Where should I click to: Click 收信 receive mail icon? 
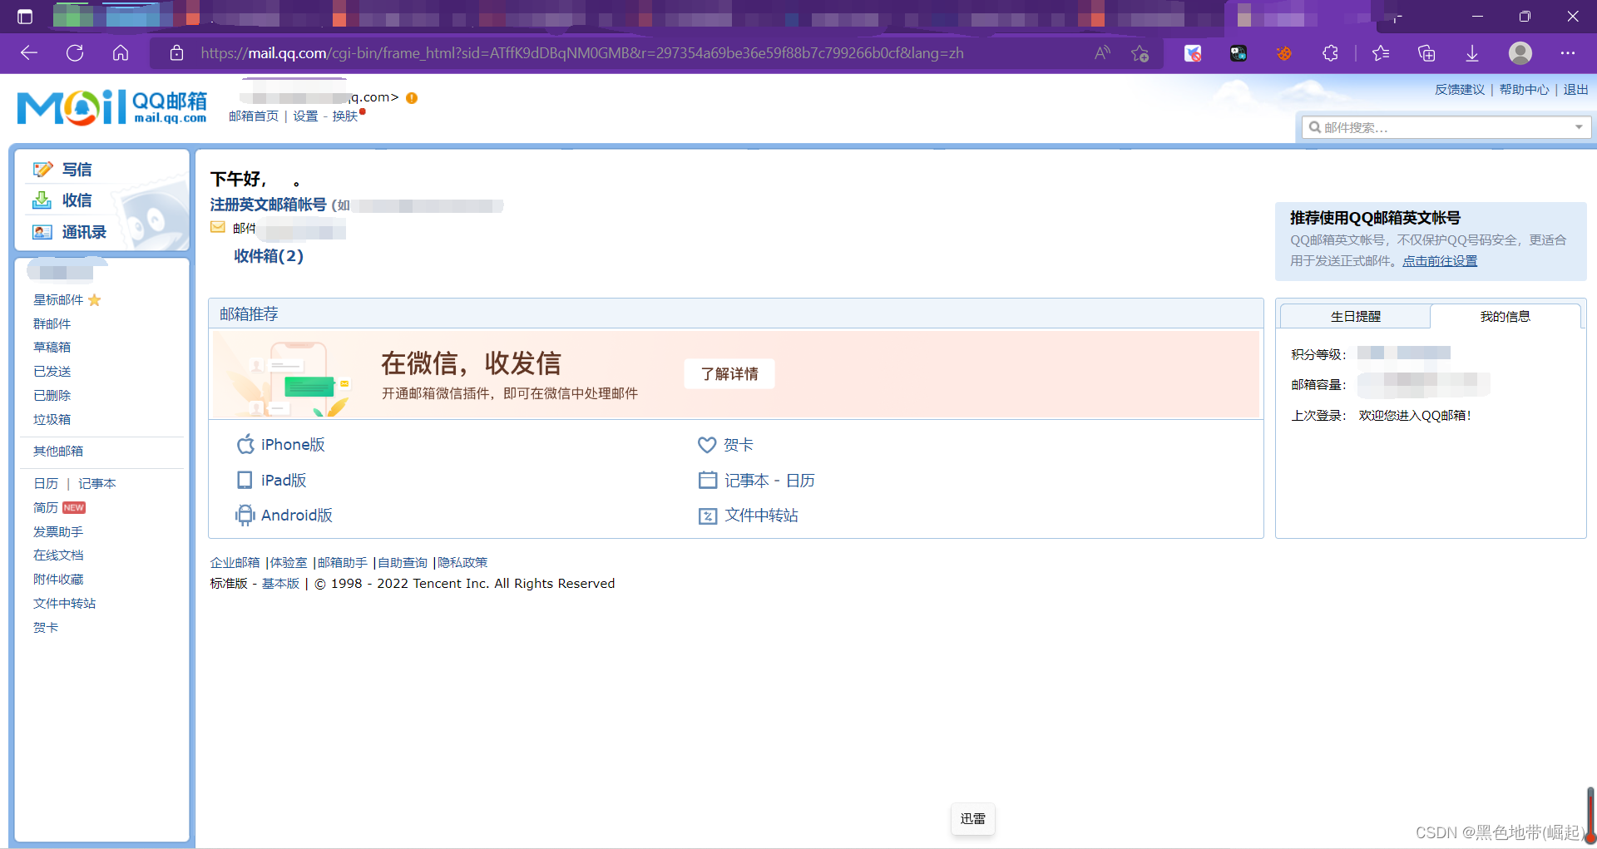(42, 200)
